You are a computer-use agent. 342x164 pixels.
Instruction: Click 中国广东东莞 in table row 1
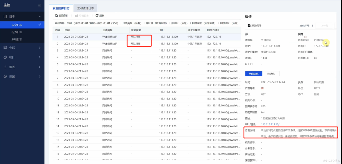195,37
